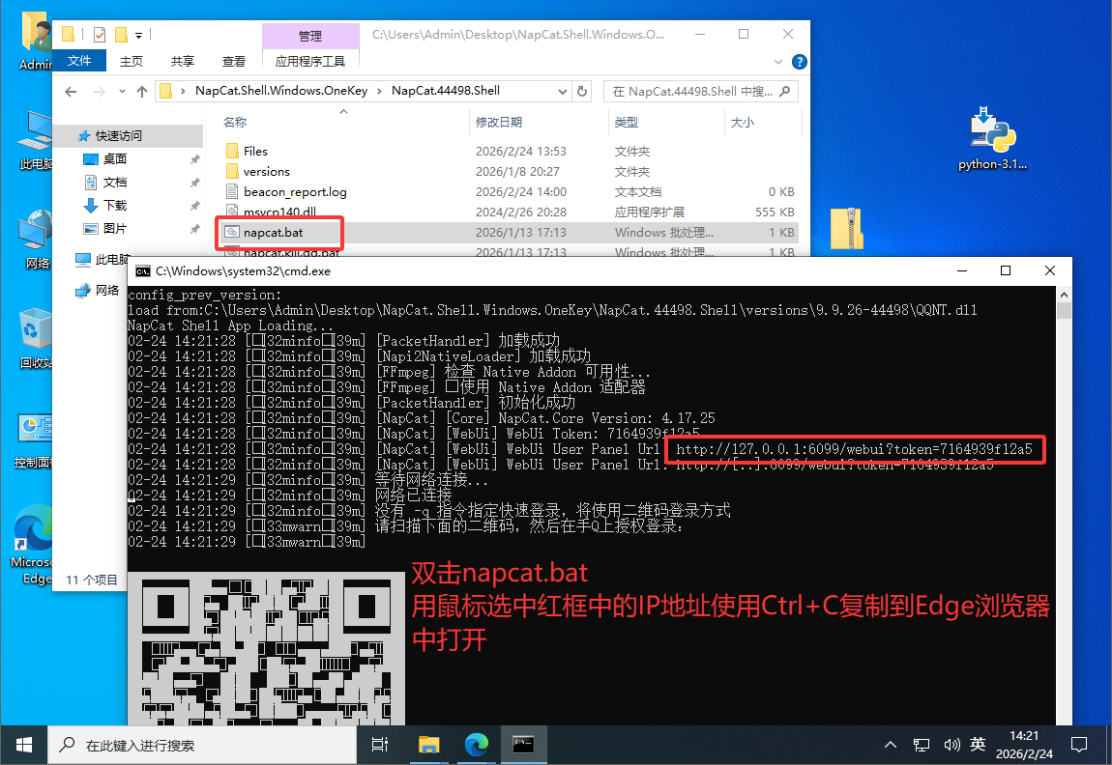
Task: Click the volume icon in system tray
Action: point(951,745)
